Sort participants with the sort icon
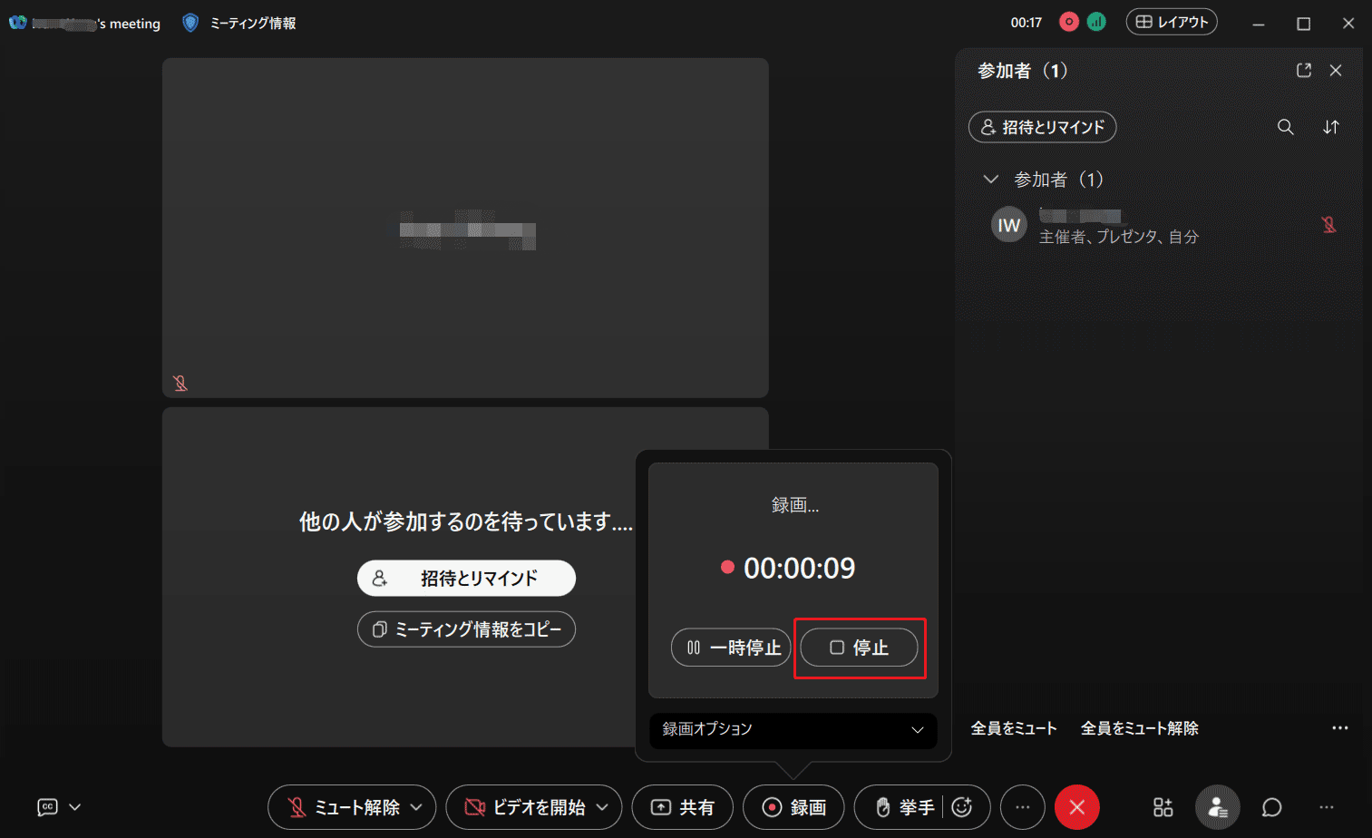1372x838 pixels. pyautogui.click(x=1331, y=127)
